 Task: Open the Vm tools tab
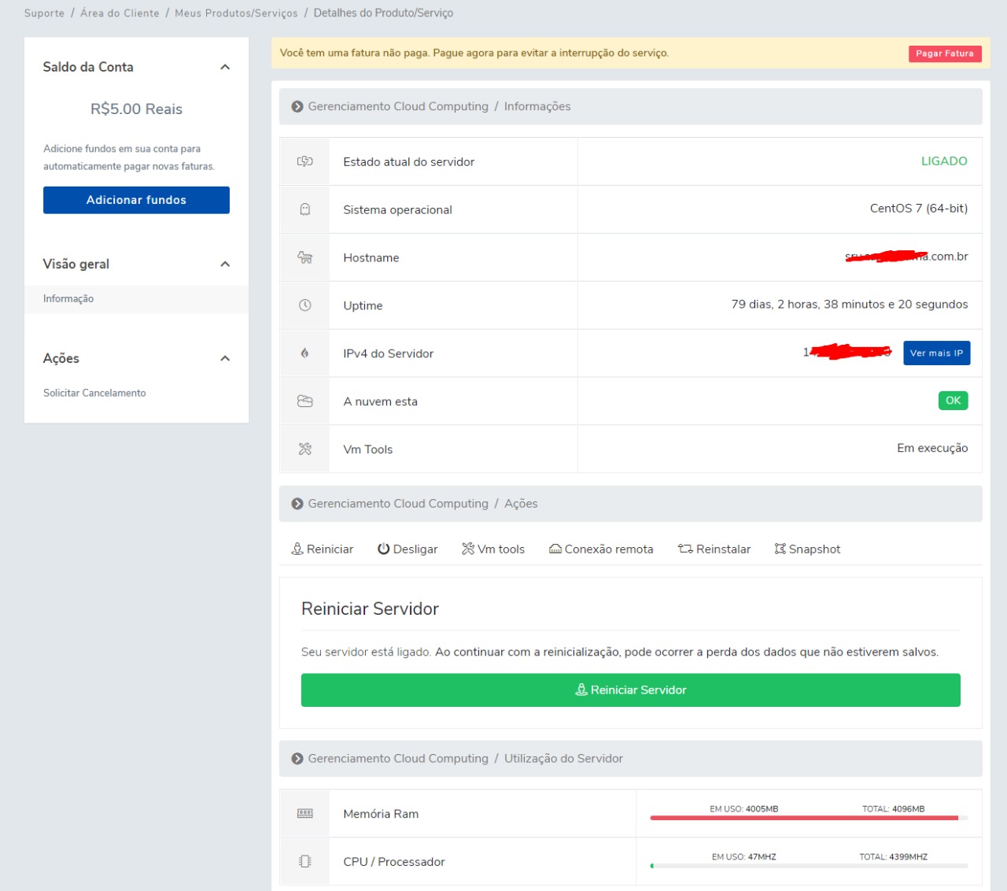click(x=493, y=549)
